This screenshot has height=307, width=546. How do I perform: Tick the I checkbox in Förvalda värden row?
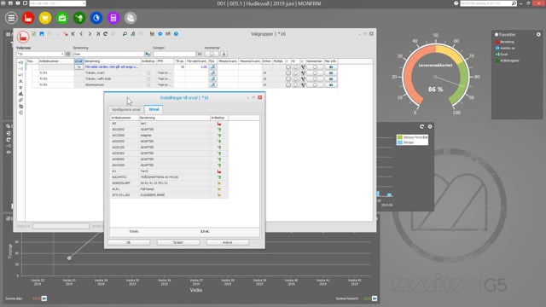(288, 67)
